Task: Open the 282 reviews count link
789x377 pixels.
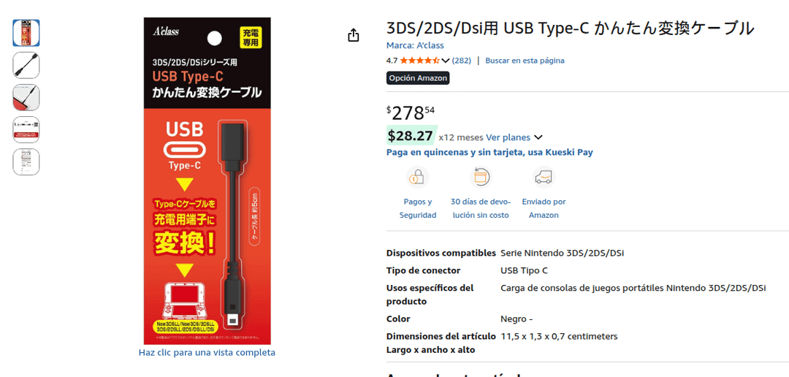Action: tap(462, 61)
